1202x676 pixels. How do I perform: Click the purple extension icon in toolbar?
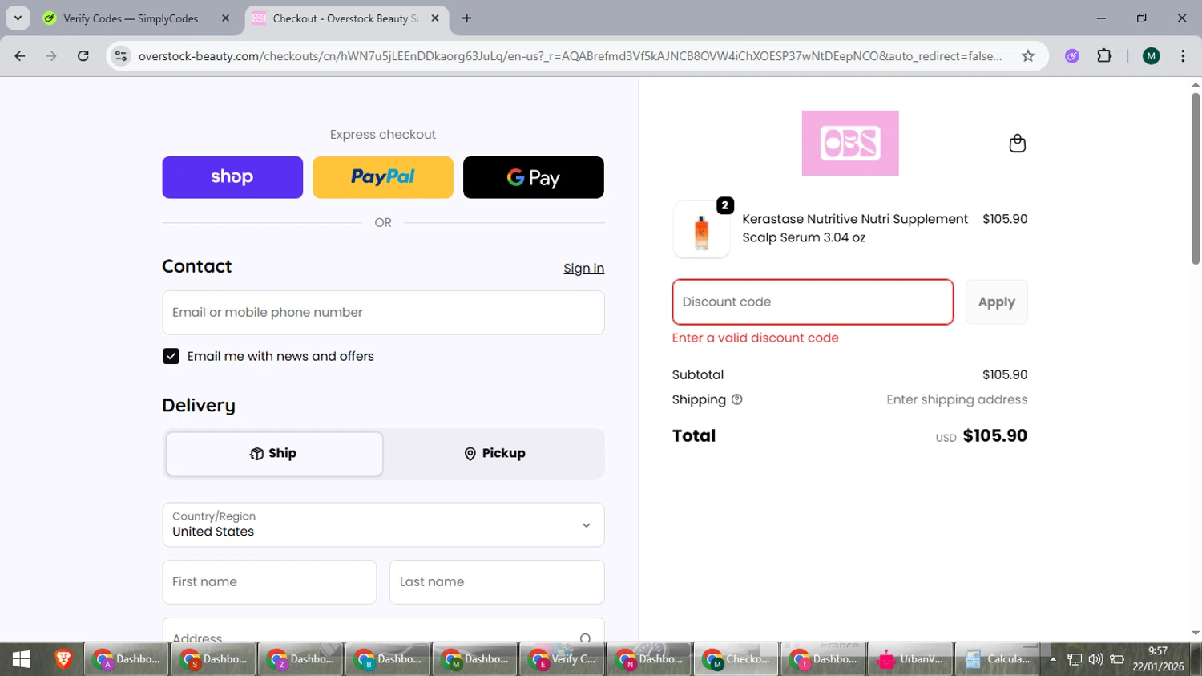[1072, 56]
